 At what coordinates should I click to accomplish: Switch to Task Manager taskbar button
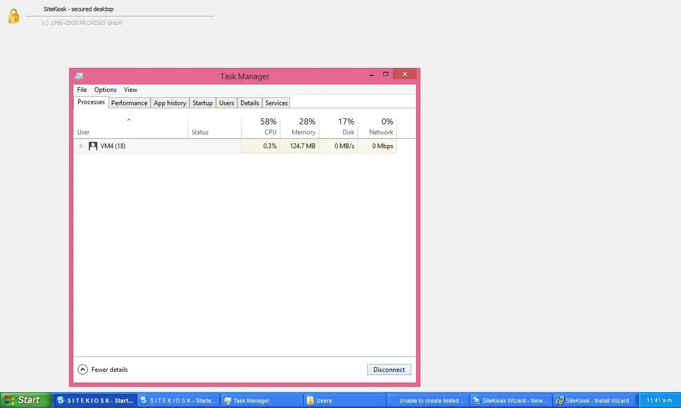(x=262, y=401)
